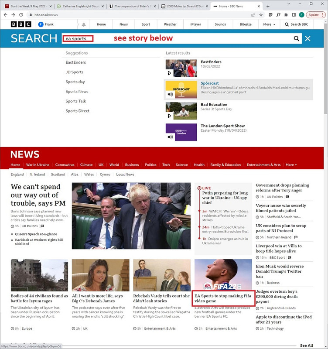
Task: Click the BBC logo
Action: [21, 24]
